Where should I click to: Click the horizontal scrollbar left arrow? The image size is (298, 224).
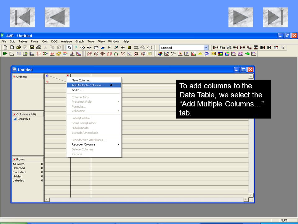[x=47, y=200]
